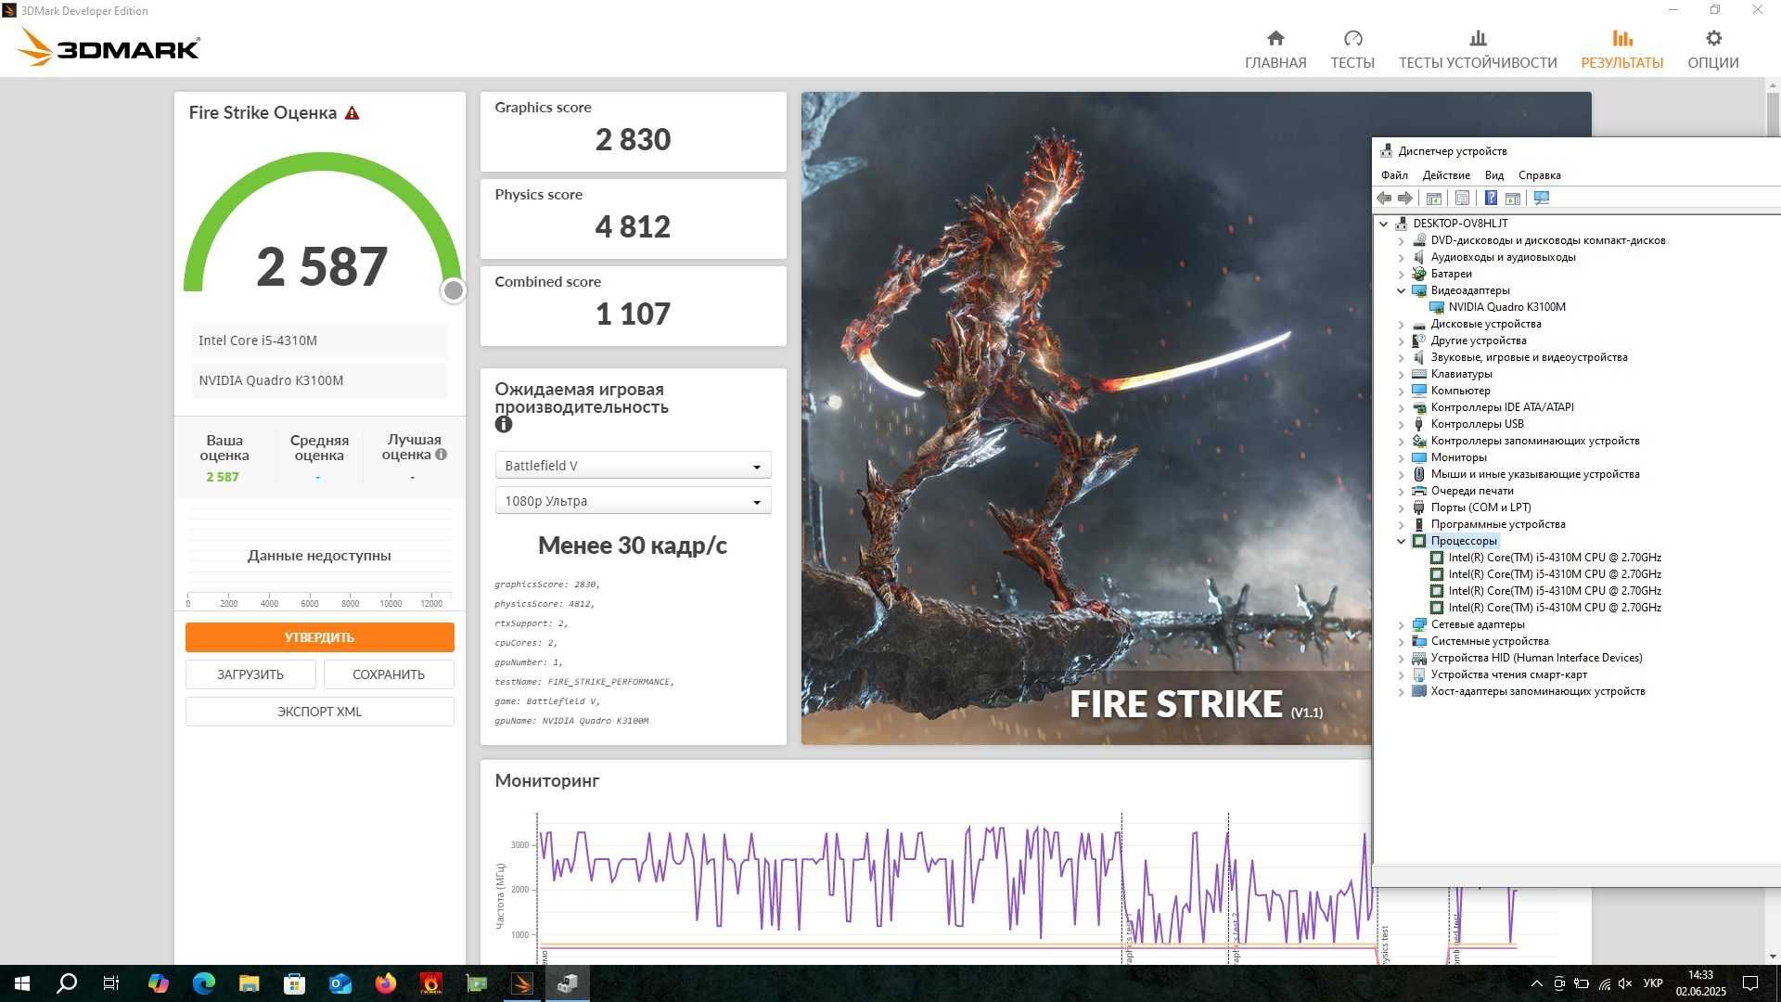This screenshot has height=1002, width=1781.
Task: Open File Explorer from taskbar
Action: 249,983
